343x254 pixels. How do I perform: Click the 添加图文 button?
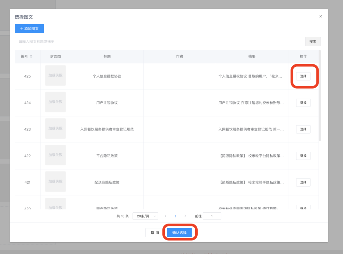(29, 29)
